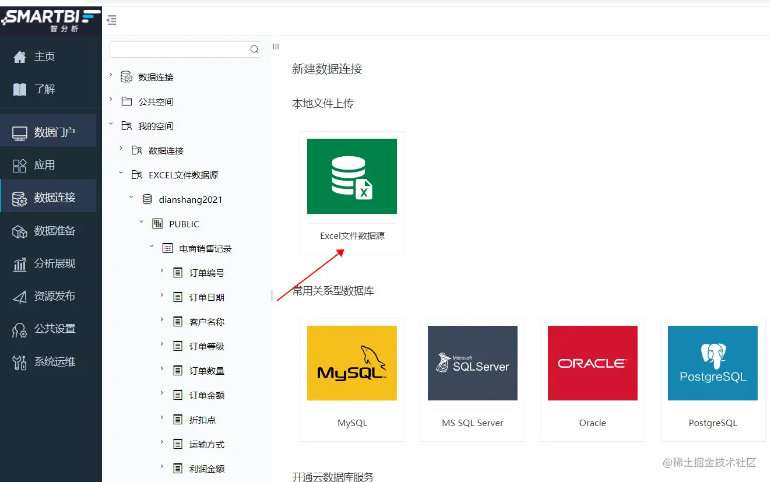Viewport: 770px width, 482px height.
Task: Expand the 公共空间 tree node
Action: pyautogui.click(x=110, y=101)
